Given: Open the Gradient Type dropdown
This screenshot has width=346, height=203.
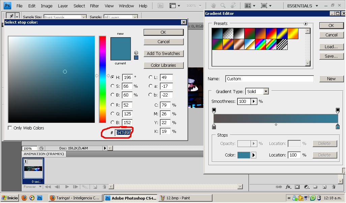Looking at the screenshot, I should click(x=266, y=91).
